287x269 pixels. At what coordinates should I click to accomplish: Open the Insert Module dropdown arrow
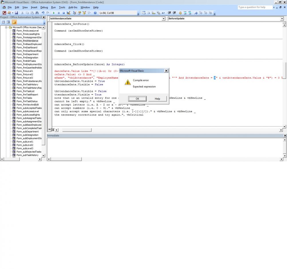point(12,13)
